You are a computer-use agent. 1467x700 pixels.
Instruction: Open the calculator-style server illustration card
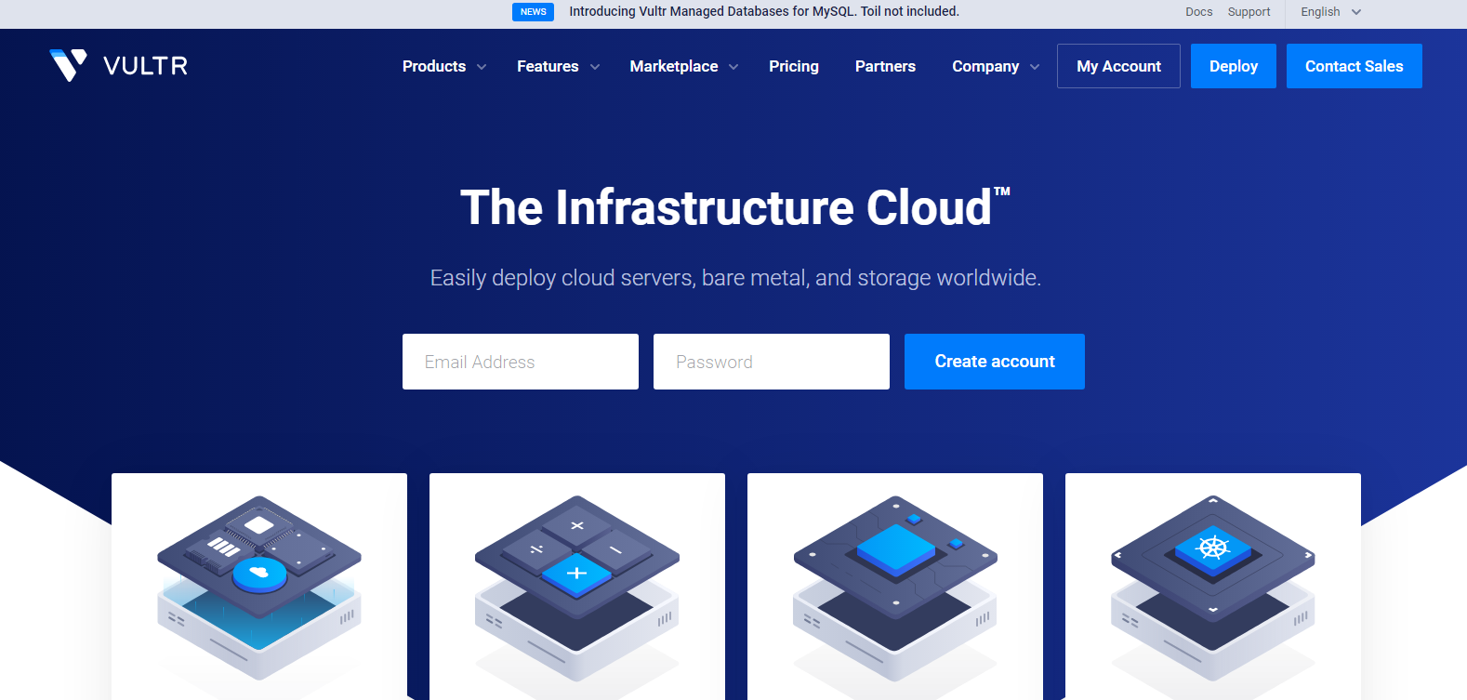point(577,587)
